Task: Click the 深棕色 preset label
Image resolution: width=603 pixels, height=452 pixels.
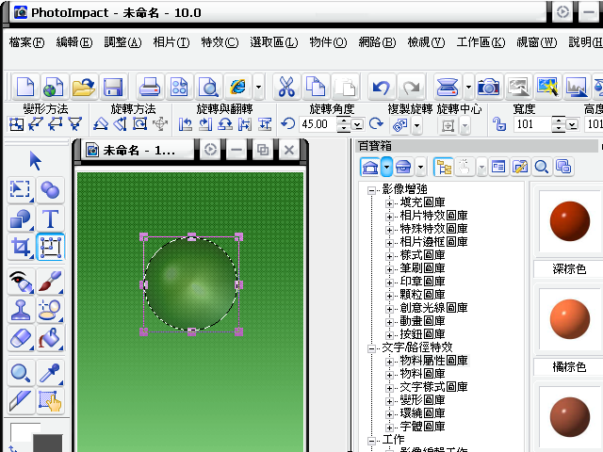Action: pos(569,269)
